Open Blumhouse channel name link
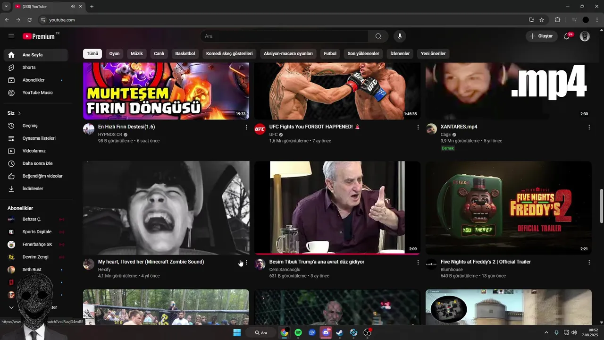 click(452, 270)
